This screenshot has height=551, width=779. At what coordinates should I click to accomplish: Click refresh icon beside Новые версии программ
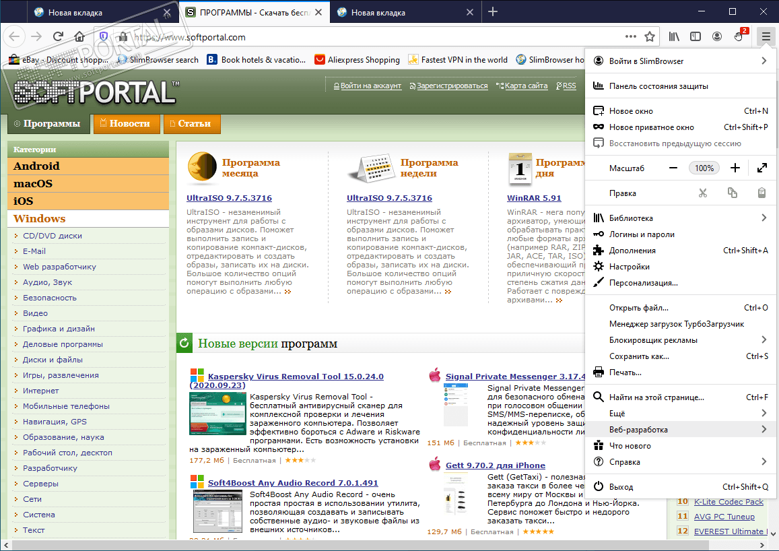184,343
